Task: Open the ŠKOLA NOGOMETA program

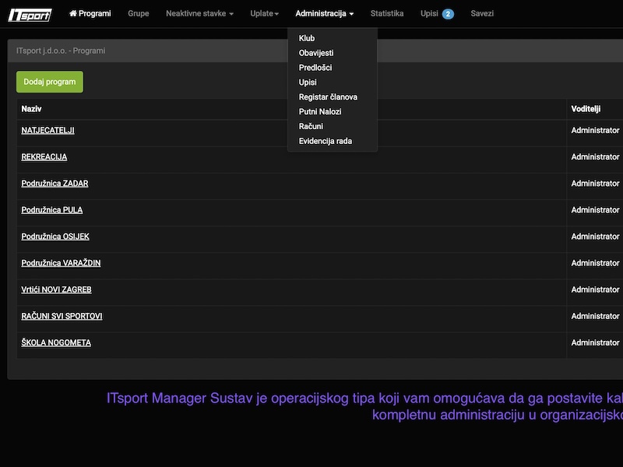Action: tap(56, 343)
